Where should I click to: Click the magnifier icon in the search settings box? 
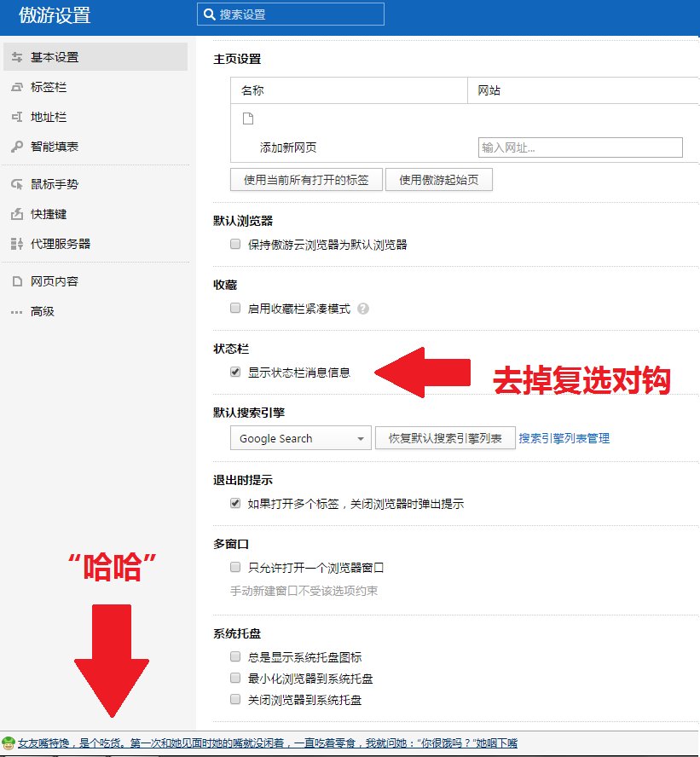(209, 14)
